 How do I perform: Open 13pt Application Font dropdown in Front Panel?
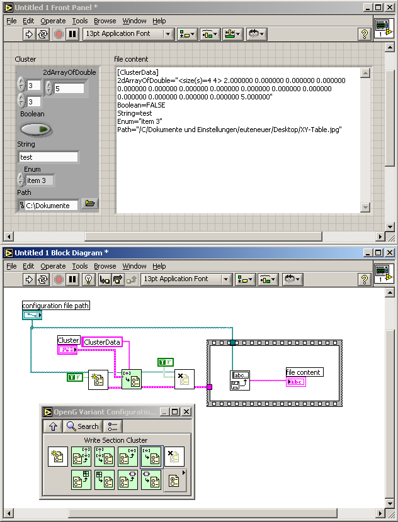(129, 34)
